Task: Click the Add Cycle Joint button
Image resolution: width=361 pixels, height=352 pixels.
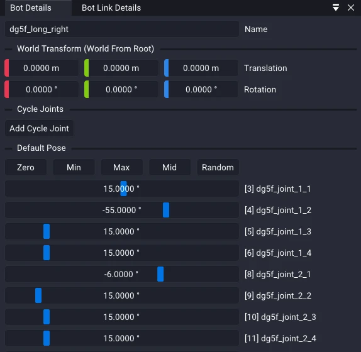Action: [x=39, y=128]
